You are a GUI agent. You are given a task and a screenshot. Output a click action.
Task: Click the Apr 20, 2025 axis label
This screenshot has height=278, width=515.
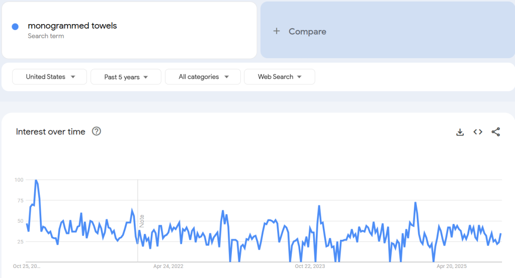452,266
